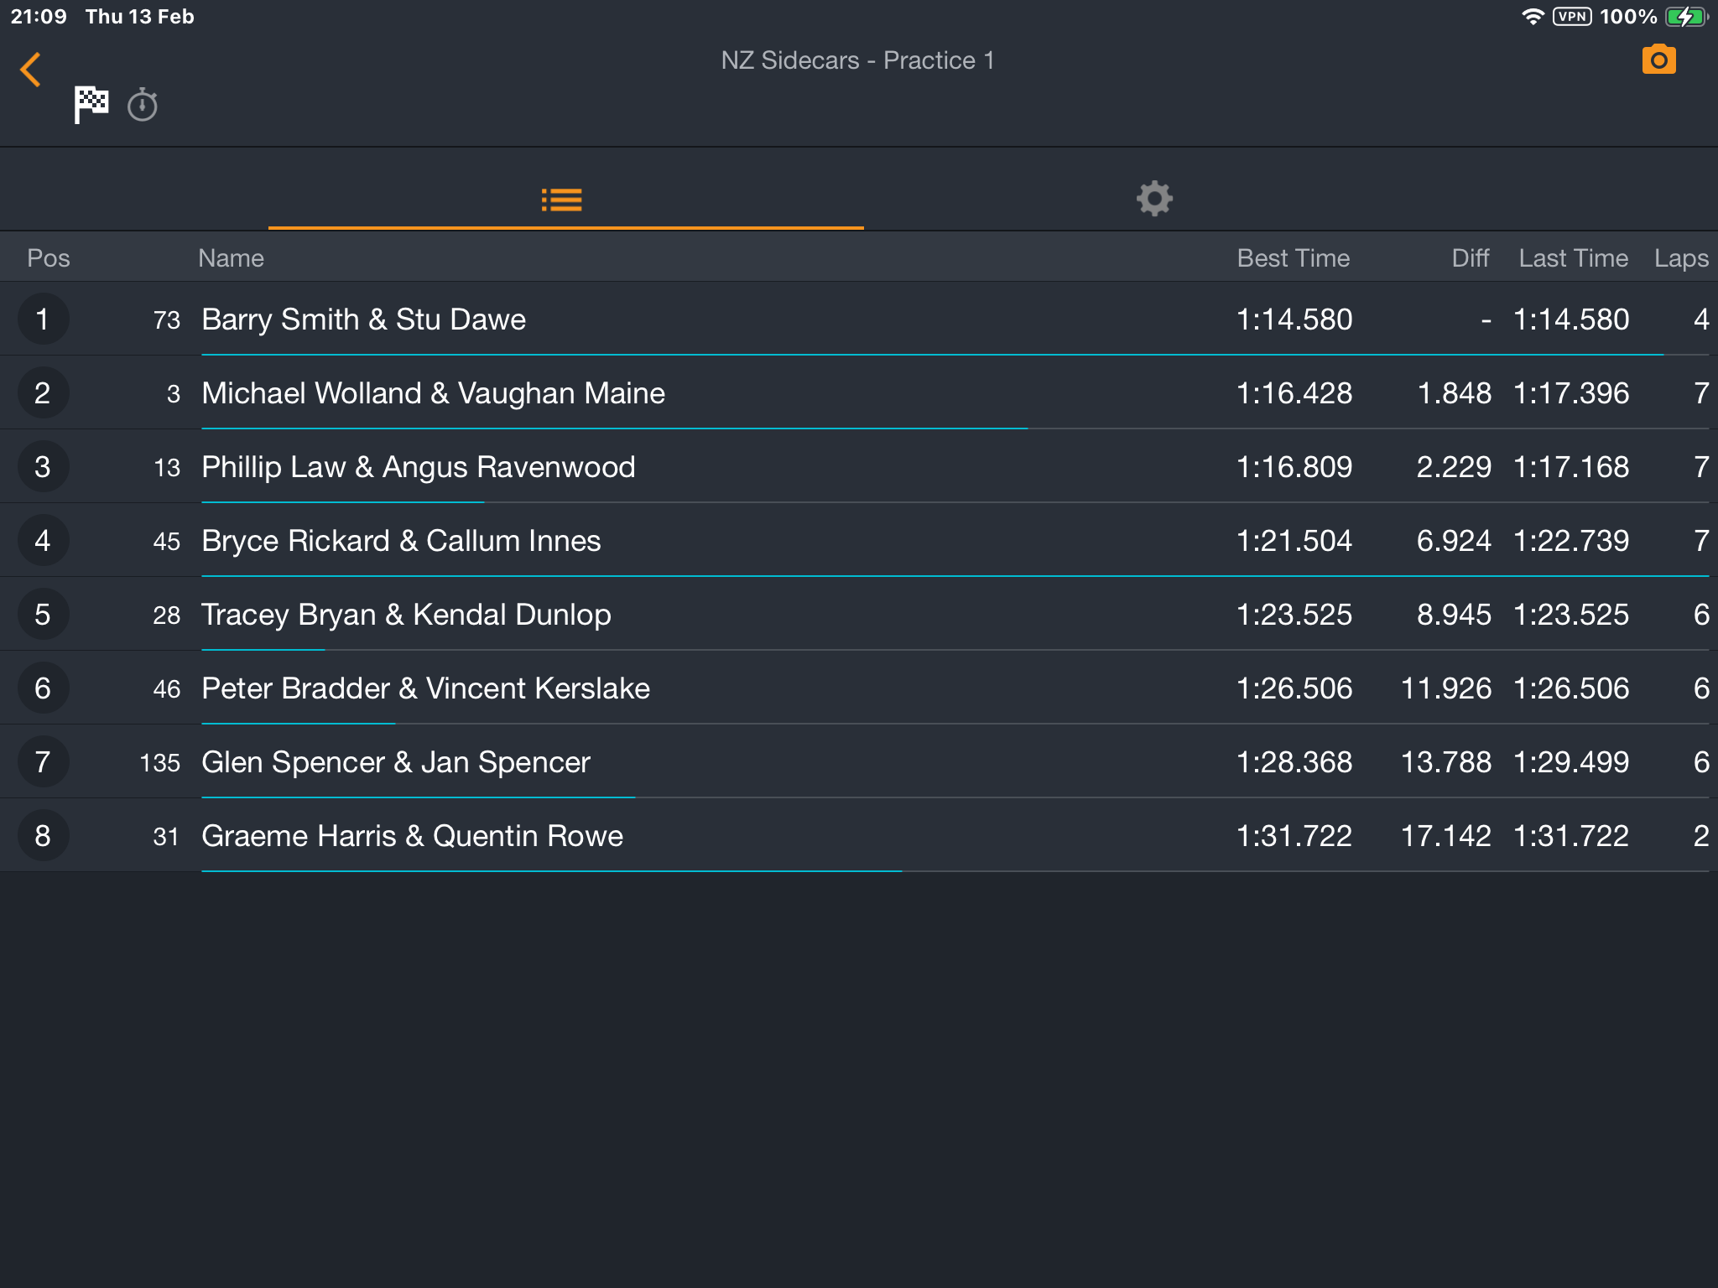Viewport: 1718px width, 1288px height.
Task: Tap the 21:09 clock in status bar
Action: click(39, 17)
